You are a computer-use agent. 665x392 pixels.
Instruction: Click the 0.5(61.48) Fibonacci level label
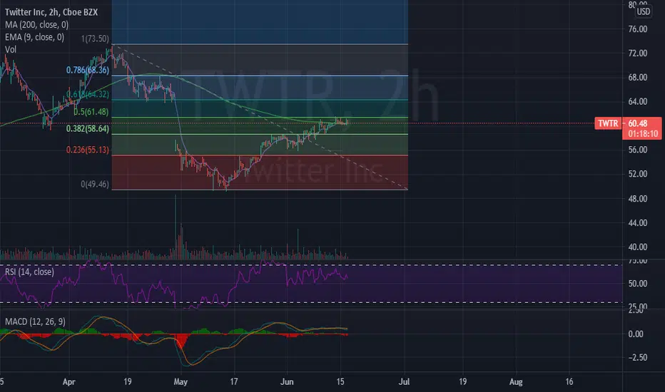(91, 112)
